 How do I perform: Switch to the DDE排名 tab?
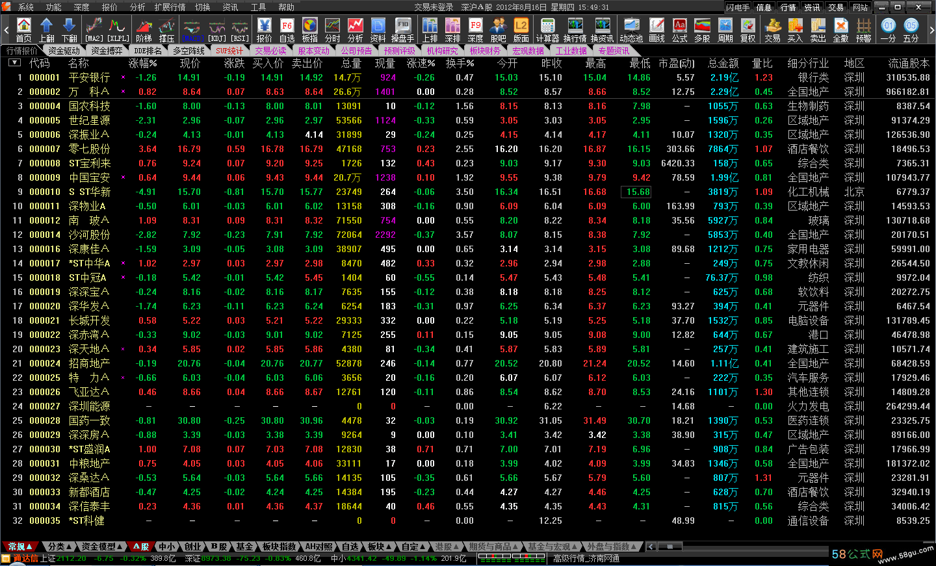149,51
